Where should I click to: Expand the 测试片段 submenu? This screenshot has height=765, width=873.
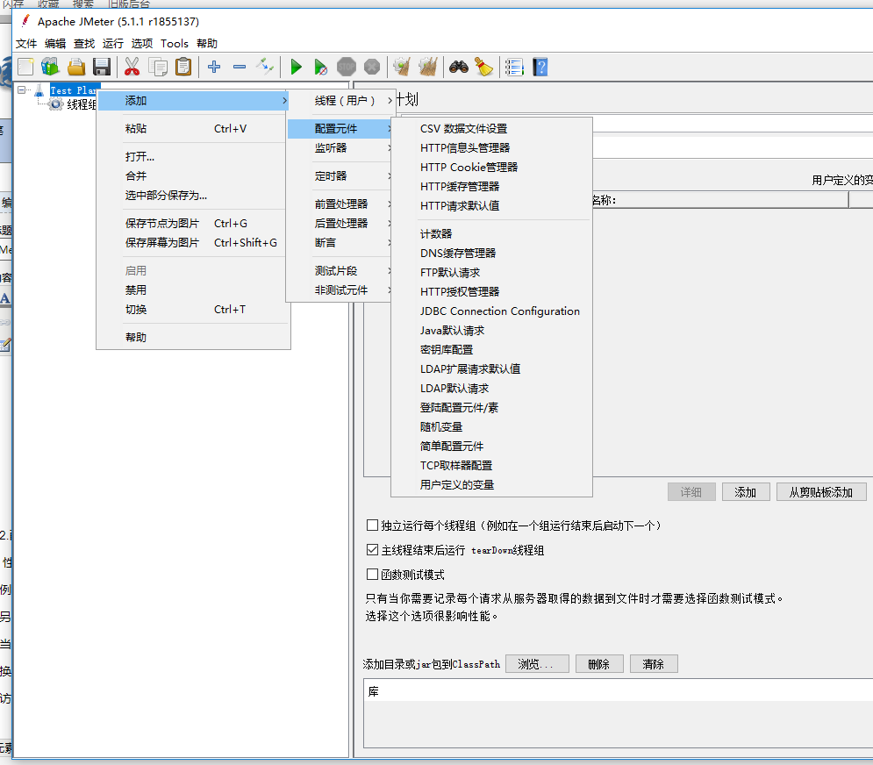pos(340,271)
